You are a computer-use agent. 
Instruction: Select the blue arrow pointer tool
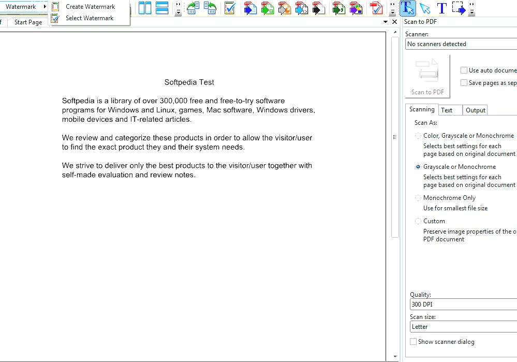pyautogui.click(x=425, y=8)
